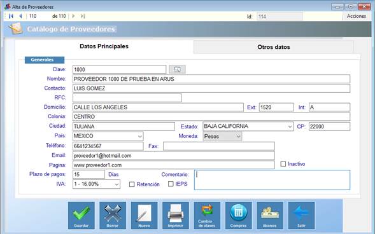Go to last record arrow

tap(83, 16)
